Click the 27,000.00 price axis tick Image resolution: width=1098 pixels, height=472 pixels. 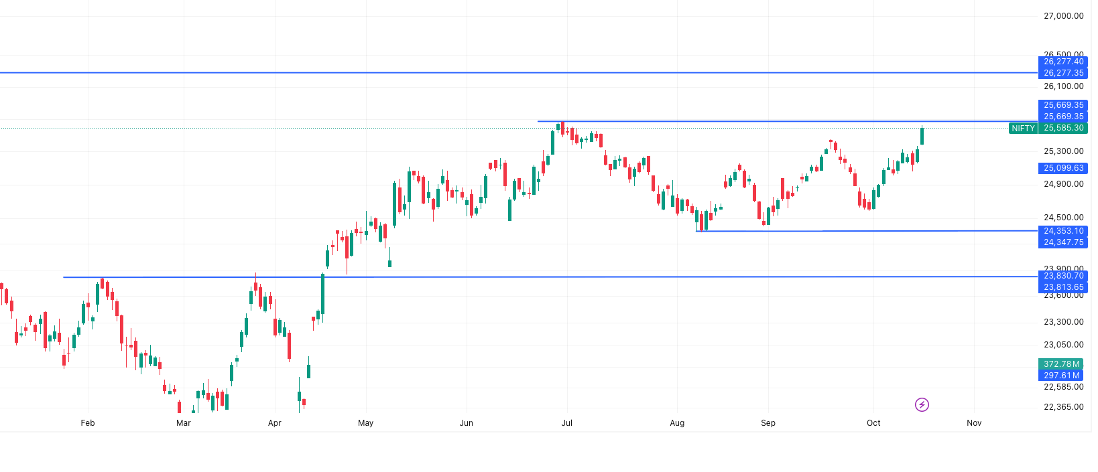[1063, 16]
